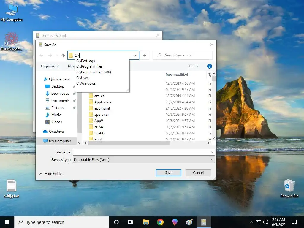Click the Forward navigation arrow
The image size is (304, 228).
pos(50,56)
